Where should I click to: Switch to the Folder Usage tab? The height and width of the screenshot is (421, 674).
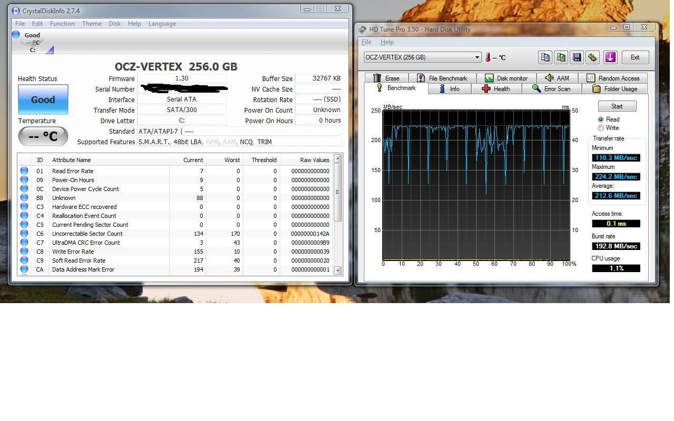pyautogui.click(x=615, y=89)
